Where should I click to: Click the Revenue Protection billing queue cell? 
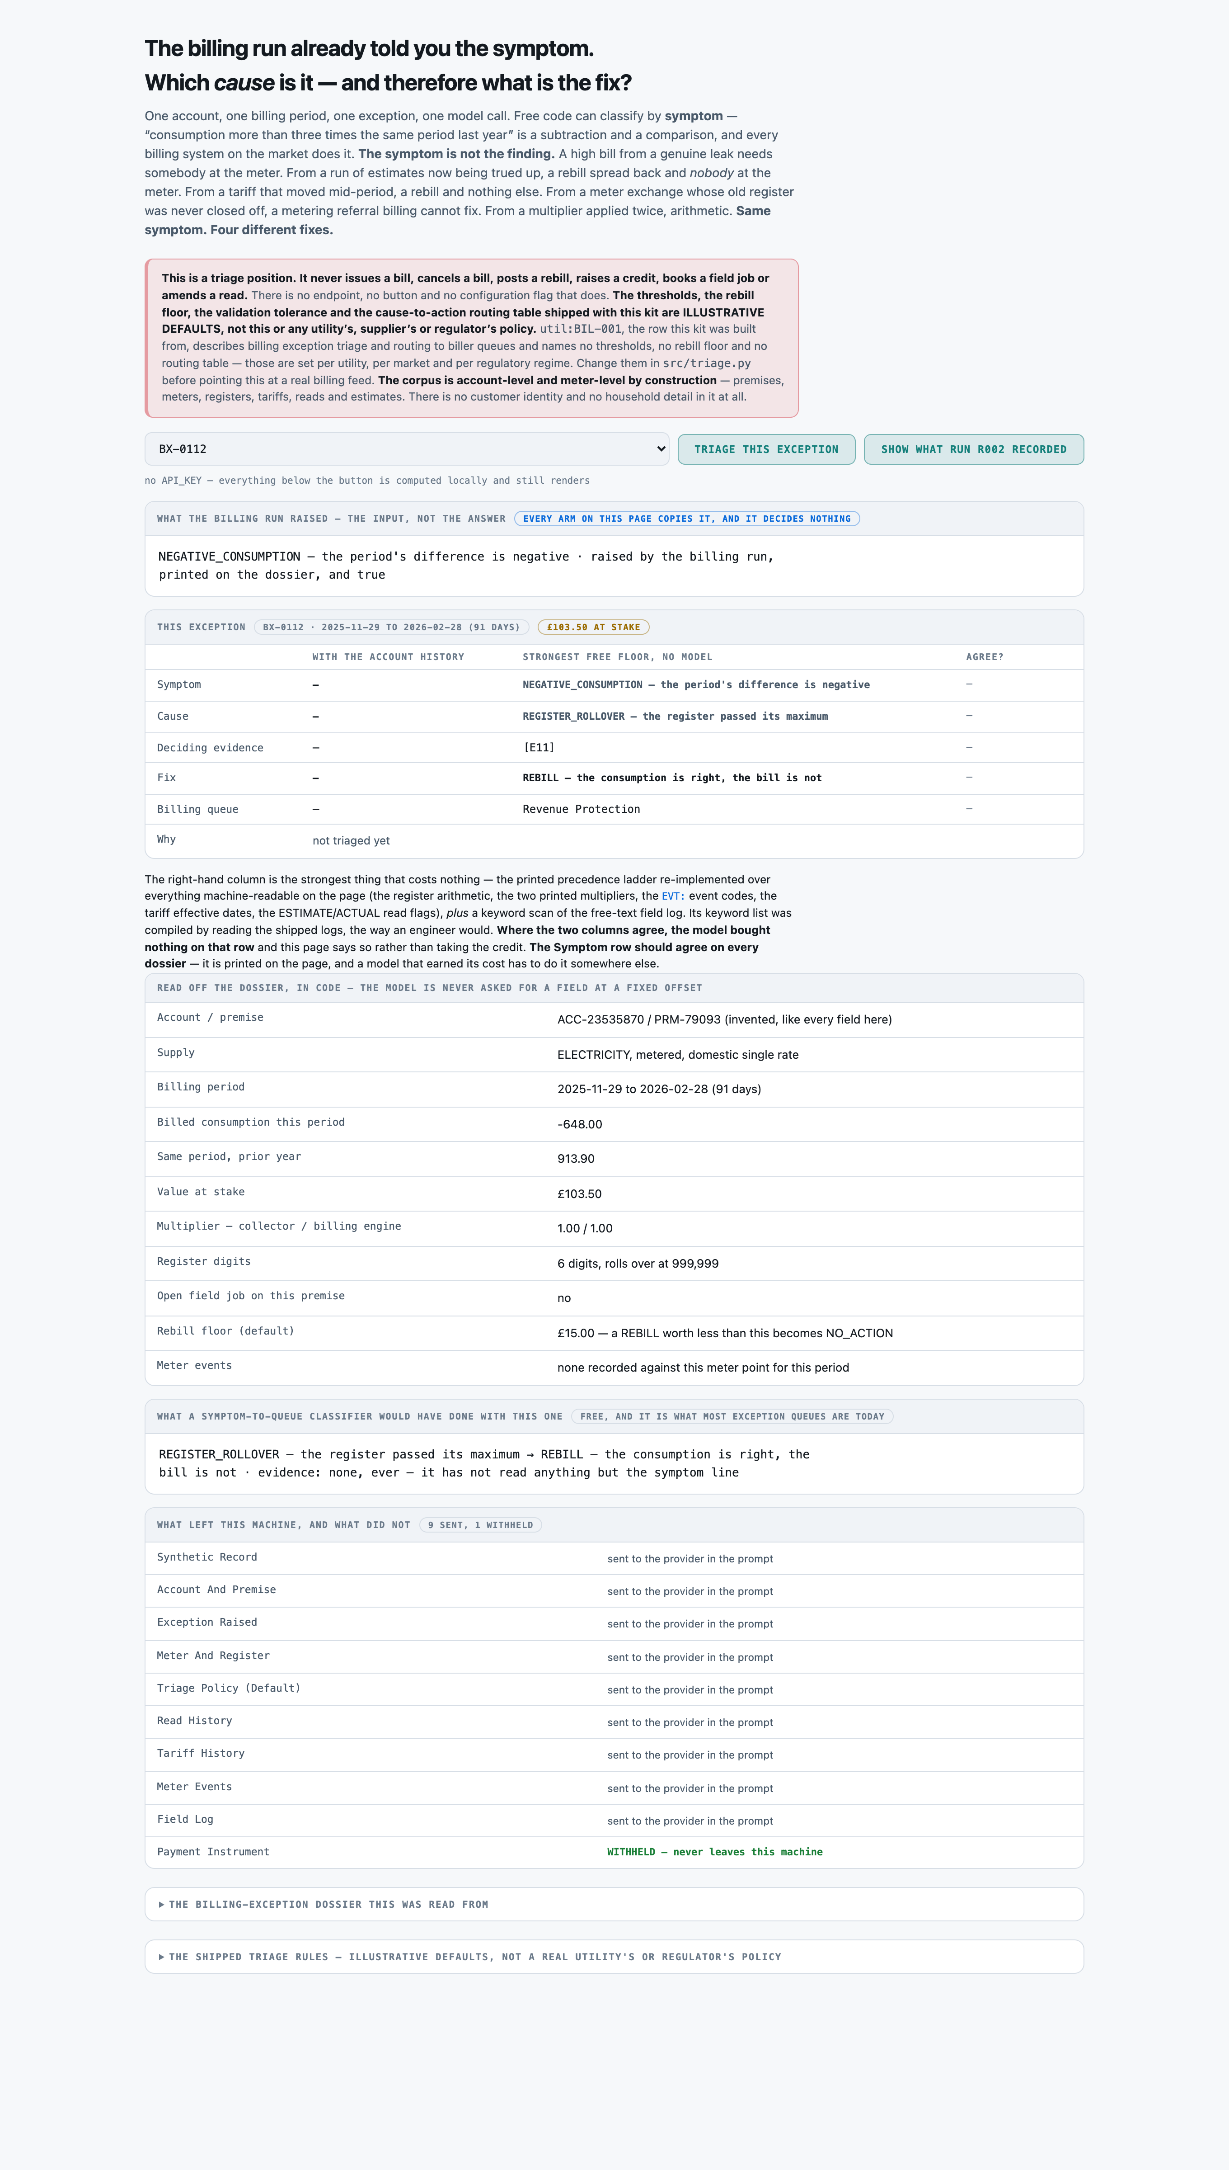click(581, 809)
